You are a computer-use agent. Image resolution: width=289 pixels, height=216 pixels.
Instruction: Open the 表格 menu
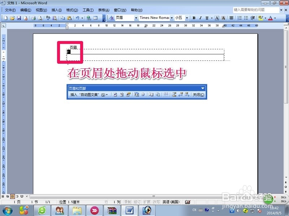(x=103, y=10)
